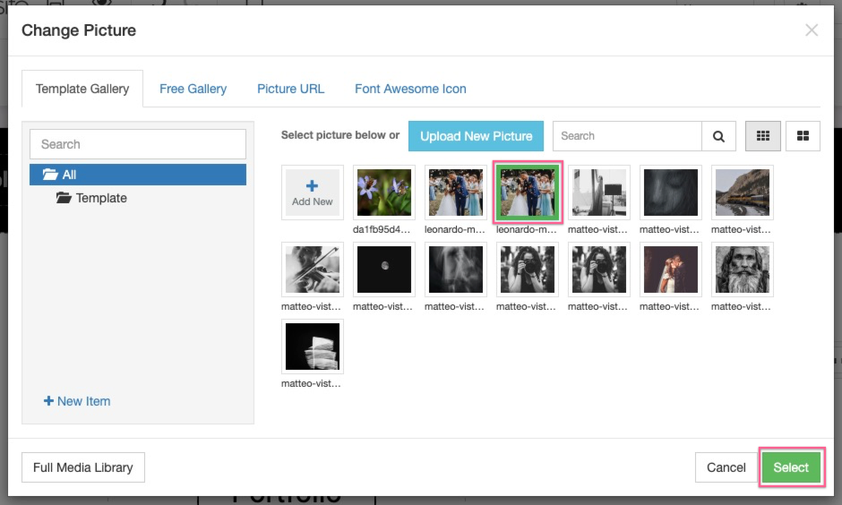This screenshot has width=842, height=505.
Task: Switch to the Template Gallery tab
Action: click(82, 89)
